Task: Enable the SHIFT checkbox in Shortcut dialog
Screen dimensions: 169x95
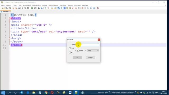Action: coord(78,51)
